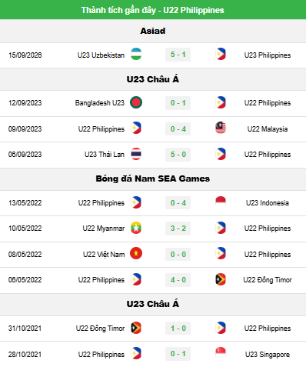
Task: Select the Bóng đá Nam SEA Games header
Action: click(x=153, y=178)
